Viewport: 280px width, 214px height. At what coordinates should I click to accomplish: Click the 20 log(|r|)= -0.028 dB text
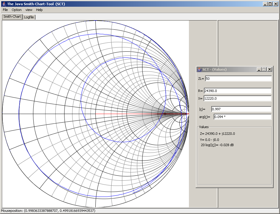click(217, 145)
